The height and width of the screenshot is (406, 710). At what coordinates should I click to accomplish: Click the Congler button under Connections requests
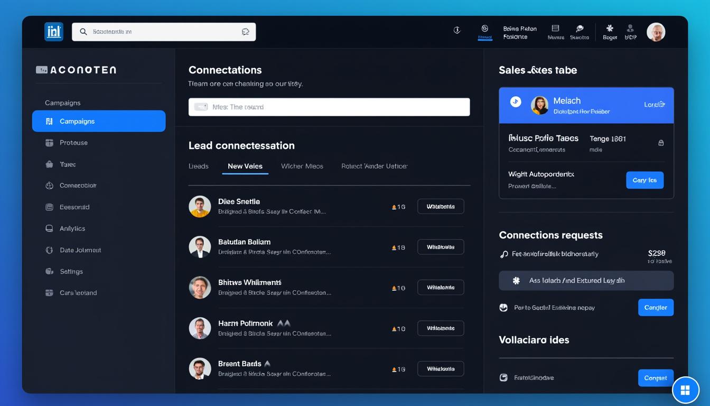click(656, 307)
